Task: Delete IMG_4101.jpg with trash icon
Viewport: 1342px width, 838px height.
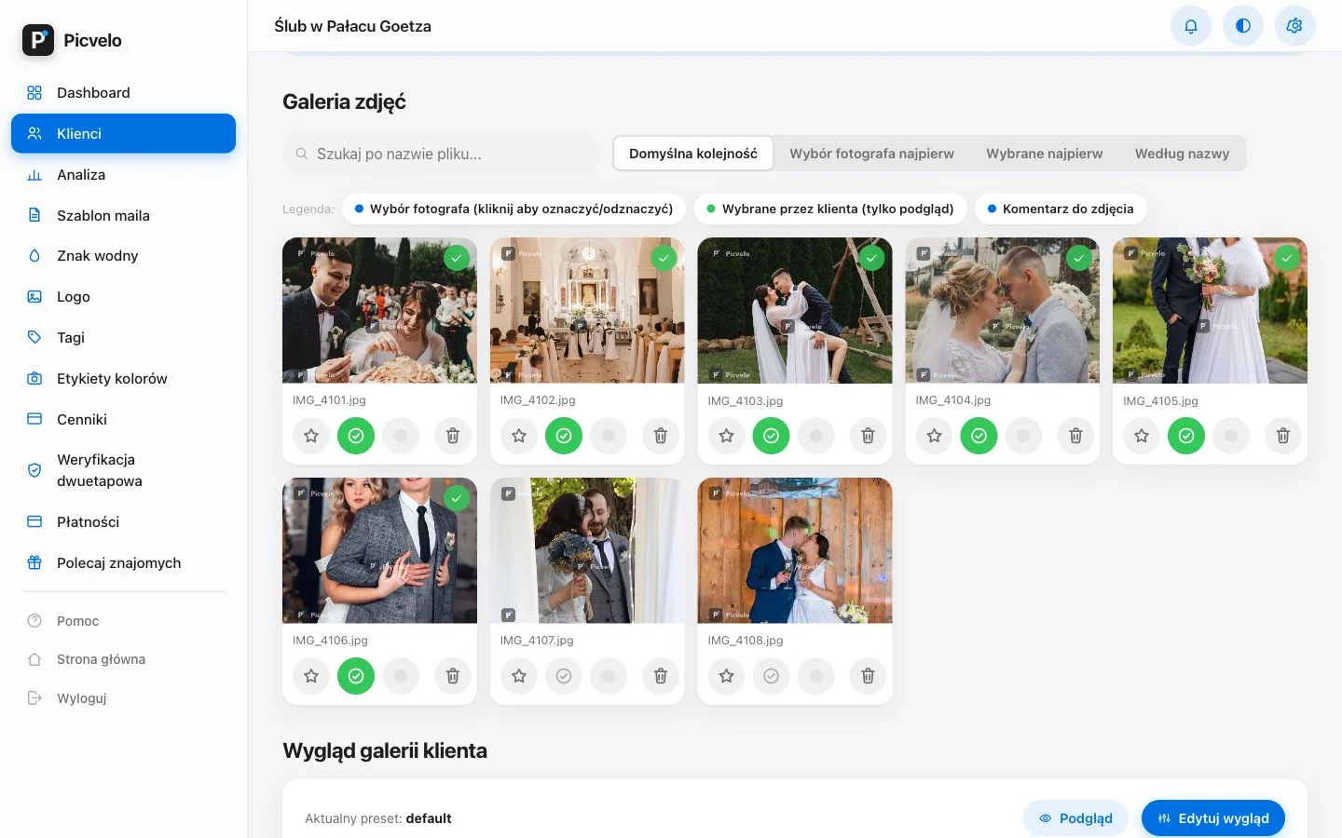Action: 453,436
